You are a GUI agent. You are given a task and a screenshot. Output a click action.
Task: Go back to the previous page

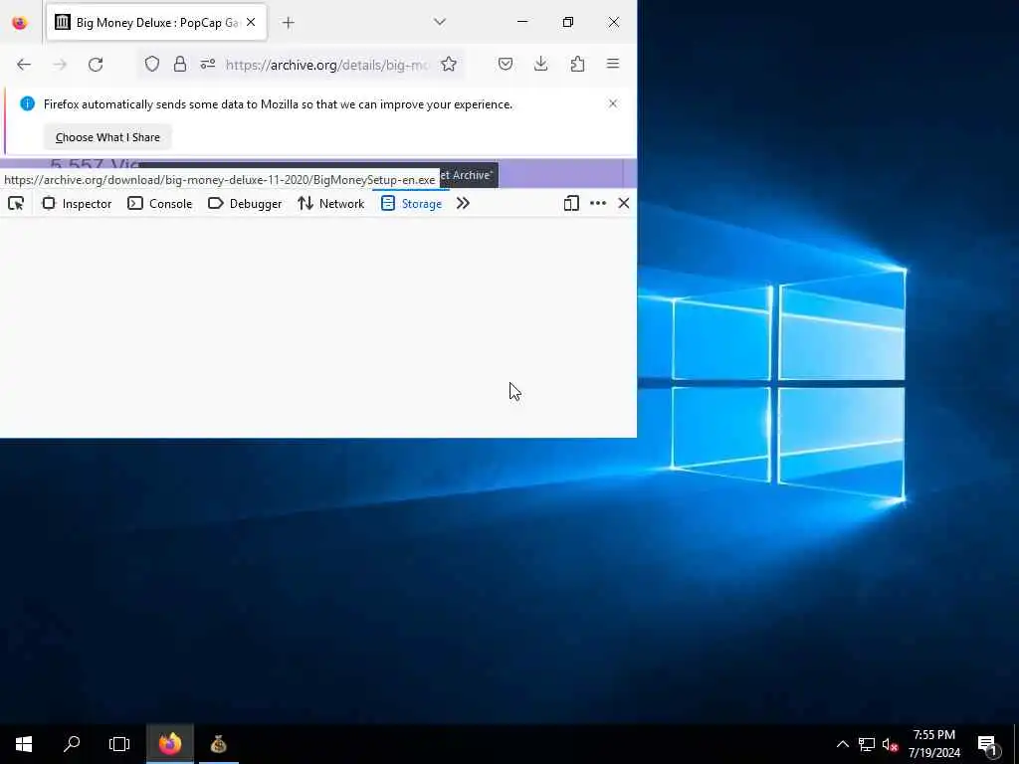[24, 65]
